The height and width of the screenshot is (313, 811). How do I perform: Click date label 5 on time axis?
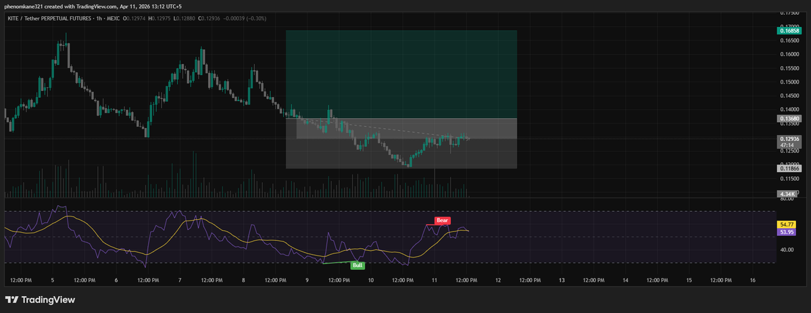click(x=53, y=279)
